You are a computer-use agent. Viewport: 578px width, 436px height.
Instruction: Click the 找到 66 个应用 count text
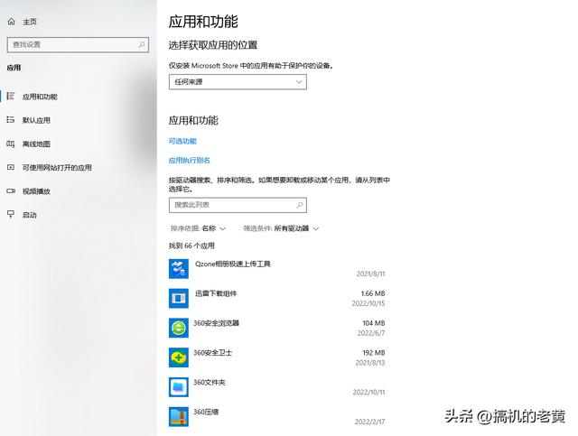click(191, 246)
